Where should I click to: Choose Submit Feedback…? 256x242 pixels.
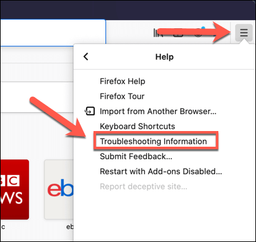point(136,157)
